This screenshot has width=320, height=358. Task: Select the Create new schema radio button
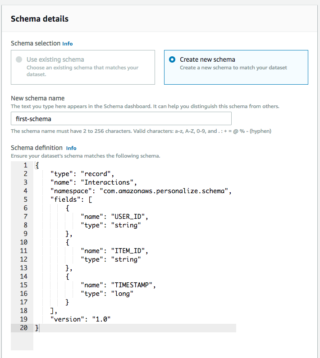click(172, 59)
